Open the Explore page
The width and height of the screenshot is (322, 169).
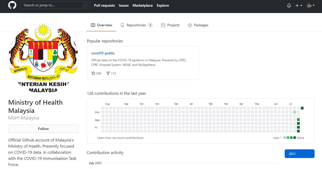click(163, 5)
